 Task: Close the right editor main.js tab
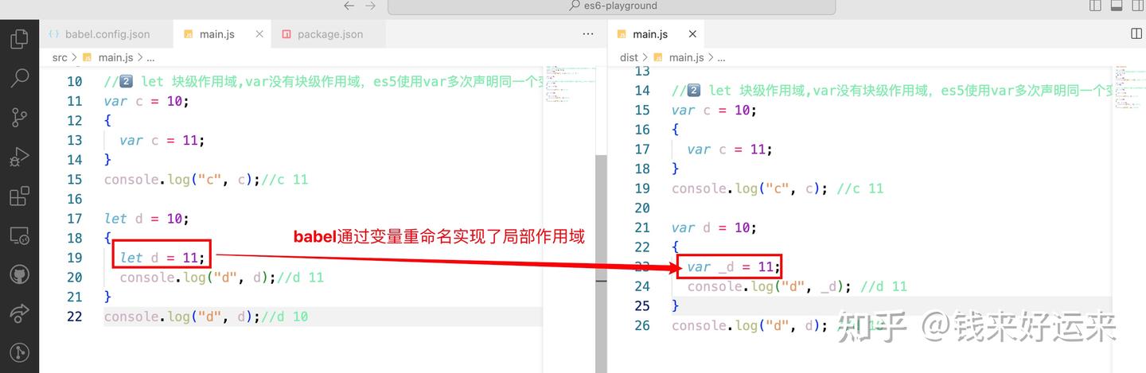coord(692,34)
